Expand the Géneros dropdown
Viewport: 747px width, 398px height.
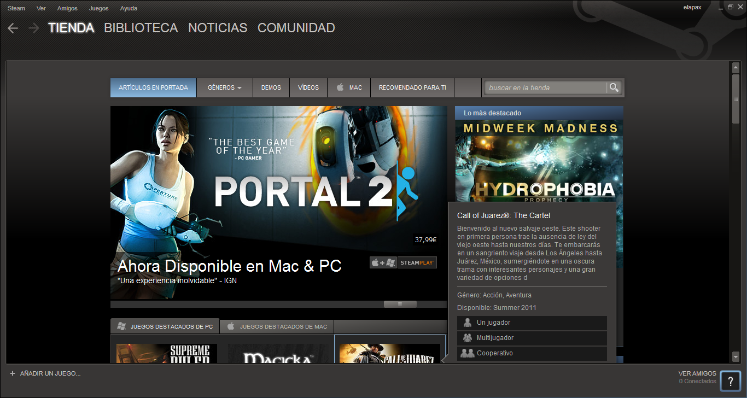(225, 87)
